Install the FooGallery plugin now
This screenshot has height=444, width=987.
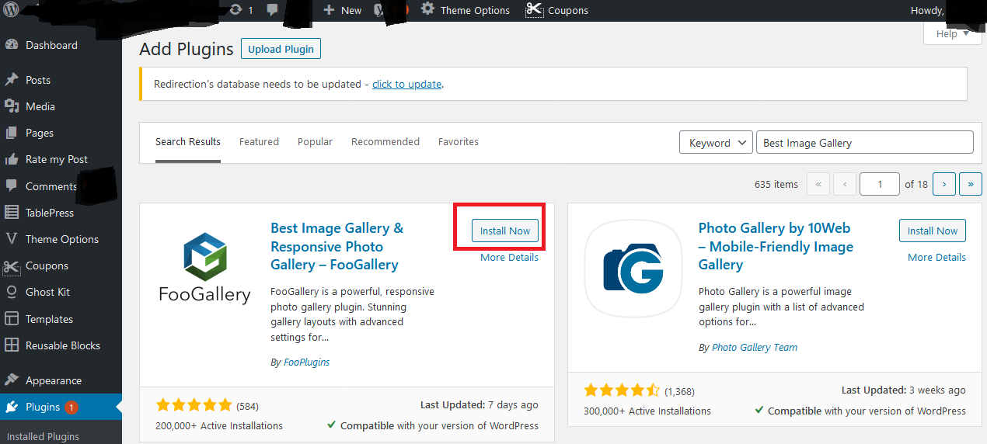coord(505,231)
